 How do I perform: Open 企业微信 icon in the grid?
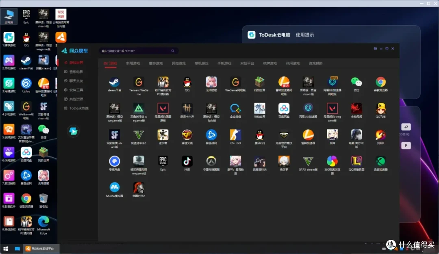coord(235,109)
